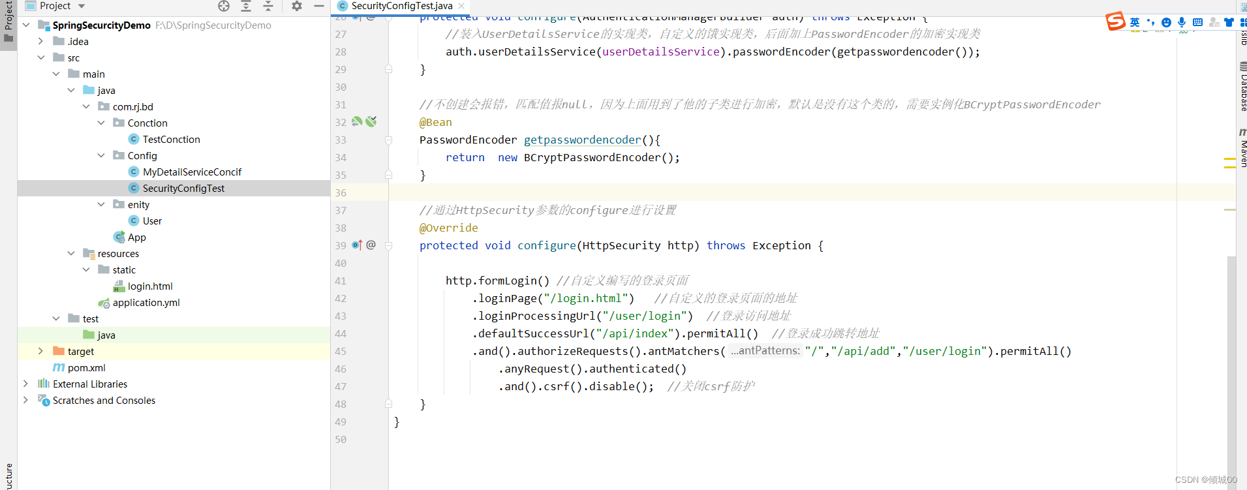Open Sogou skin shirt icon
Viewport: 1247px width, 490px height.
(x=1229, y=22)
